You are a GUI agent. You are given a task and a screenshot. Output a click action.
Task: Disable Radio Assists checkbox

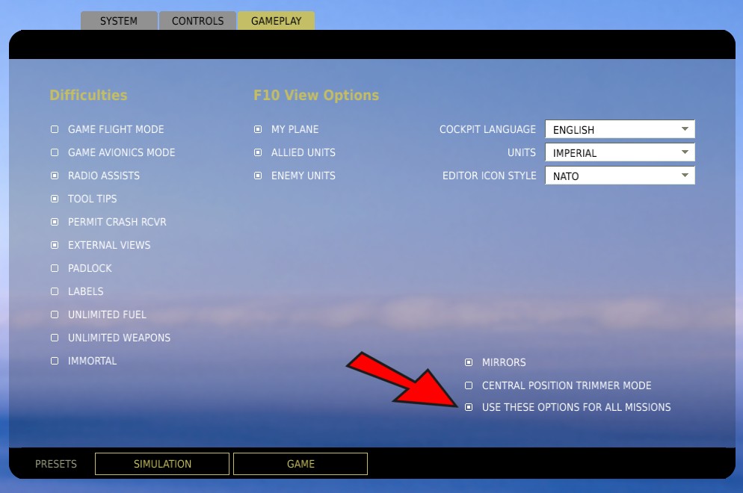point(55,176)
